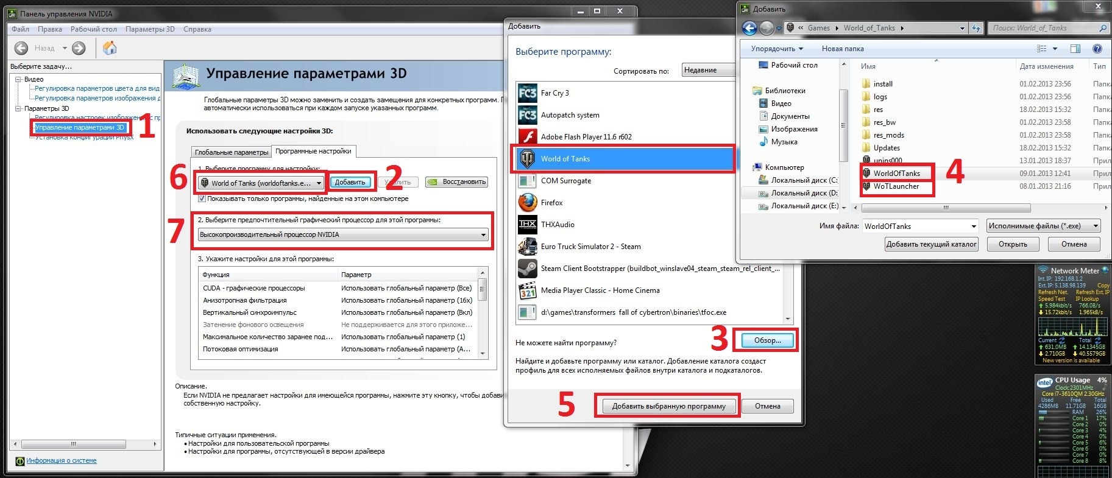Open the Правка menu
The height and width of the screenshot is (478, 1112).
(49, 29)
